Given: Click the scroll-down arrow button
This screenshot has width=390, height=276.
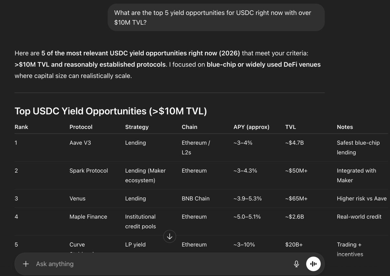Looking at the screenshot, I should coord(170,236).
